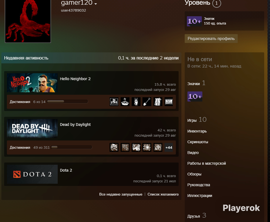The image size is (270, 222).
Task: Open the sign achievement icon for Hello Neighbor 2
Action: (x=169, y=102)
